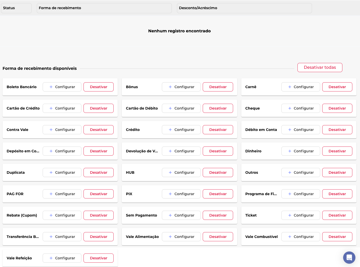This screenshot has height=267, width=360.
Task: Open the chat support widget icon
Action: pos(349,258)
